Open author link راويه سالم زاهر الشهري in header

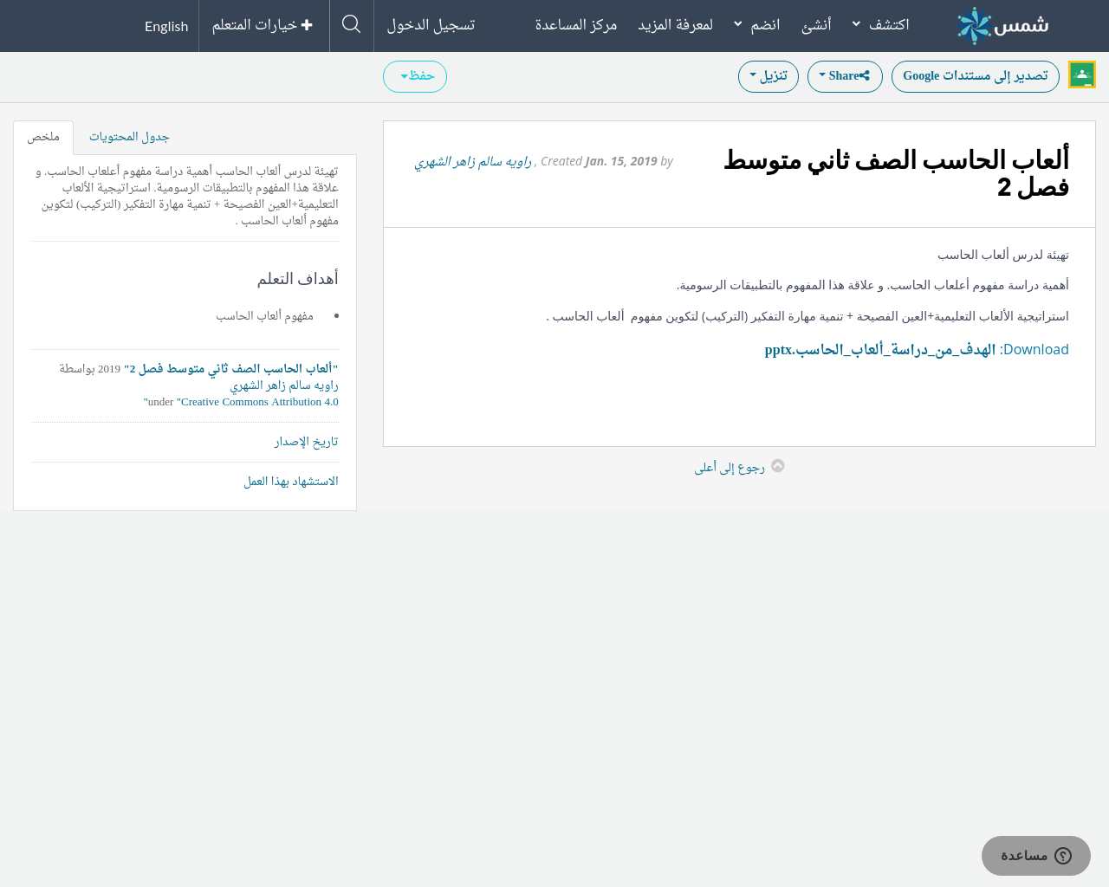473,161
